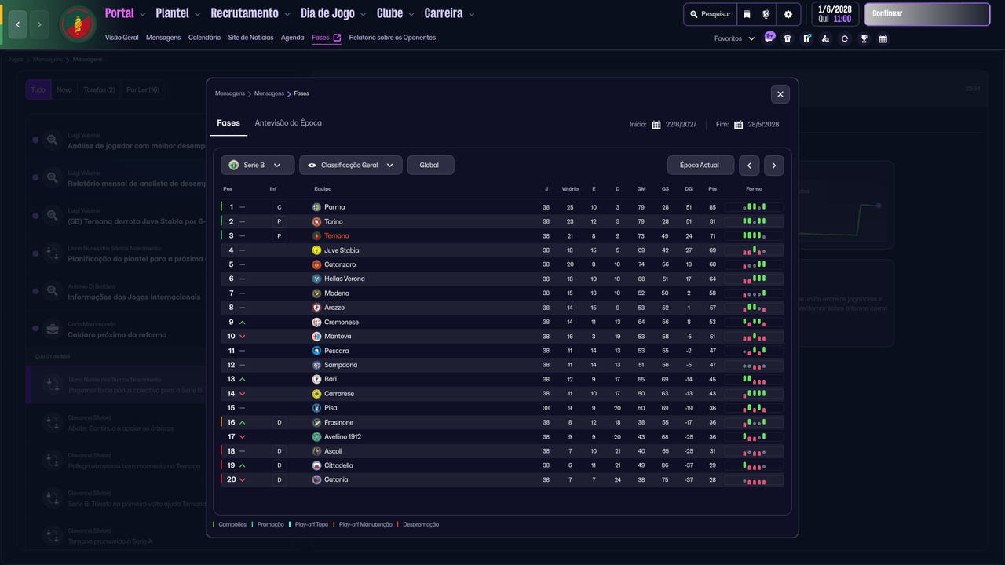The width and height of the screenshot is (1005, 565).
Task: Open the Avellino 1912 team name
Action: [x=342, y=436]
